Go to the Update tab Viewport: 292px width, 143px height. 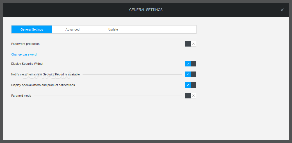(113, 29)
